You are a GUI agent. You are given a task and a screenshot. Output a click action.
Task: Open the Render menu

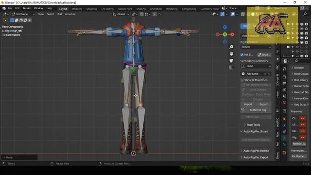point(27,8)
